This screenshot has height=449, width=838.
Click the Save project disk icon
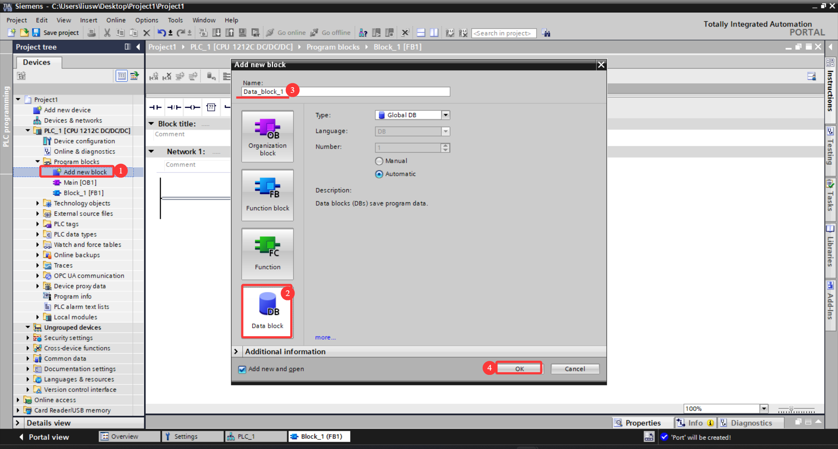(36, 33)
